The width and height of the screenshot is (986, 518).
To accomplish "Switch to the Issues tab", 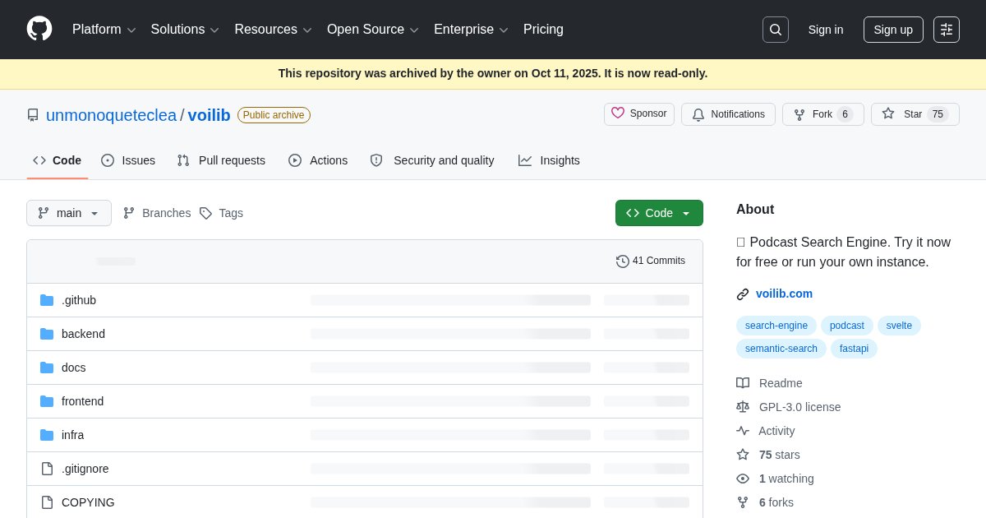I will tap(128, 160).
